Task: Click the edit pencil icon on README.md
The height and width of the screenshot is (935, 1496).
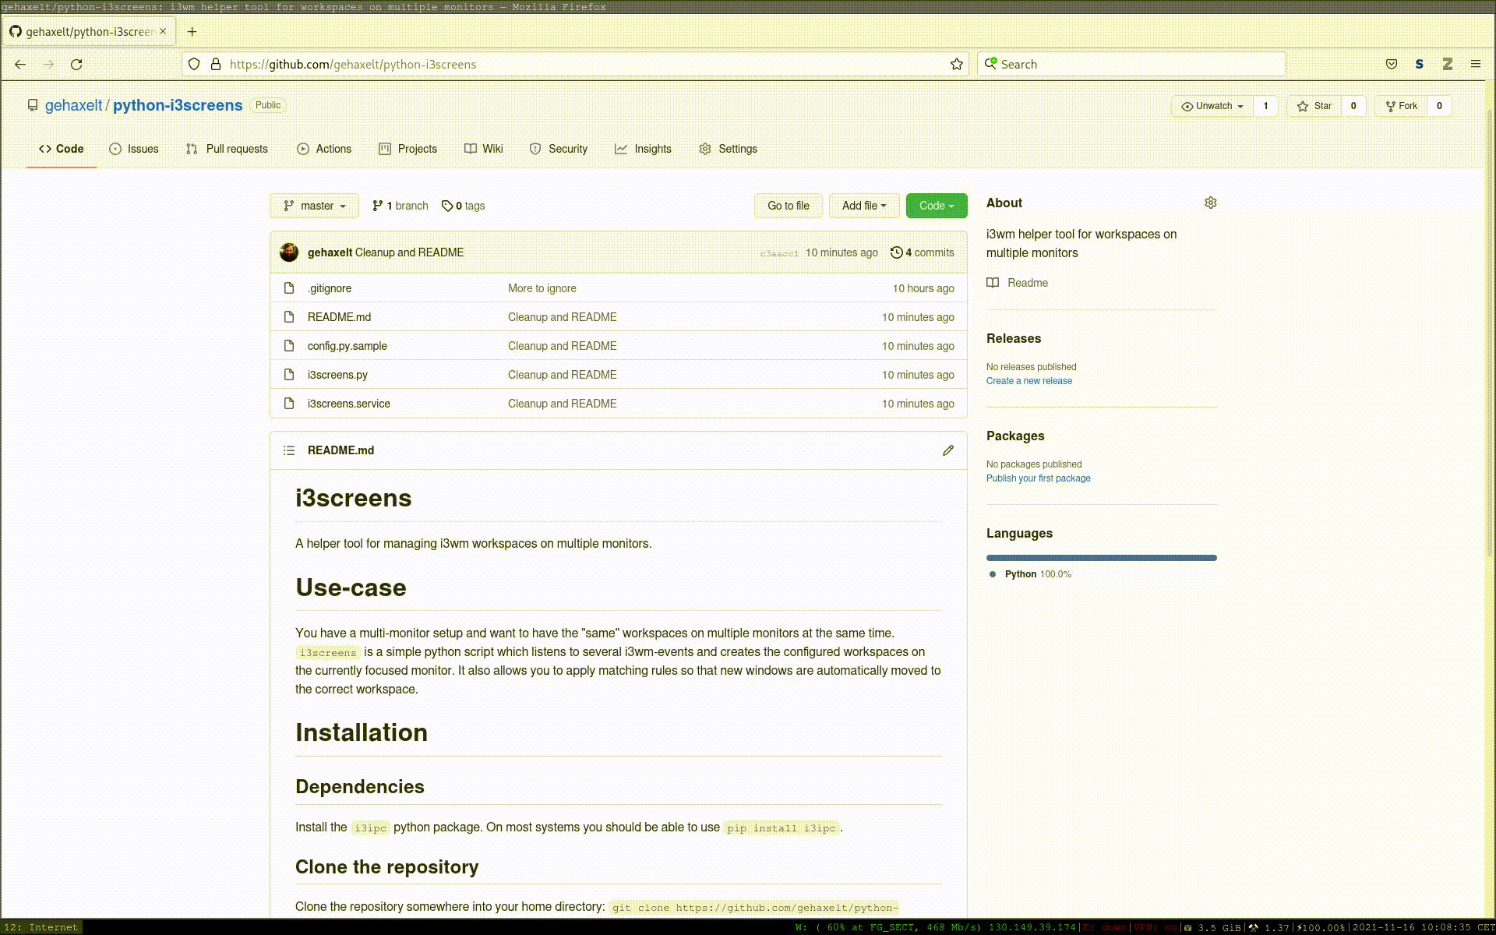Action: coord(947,450)
